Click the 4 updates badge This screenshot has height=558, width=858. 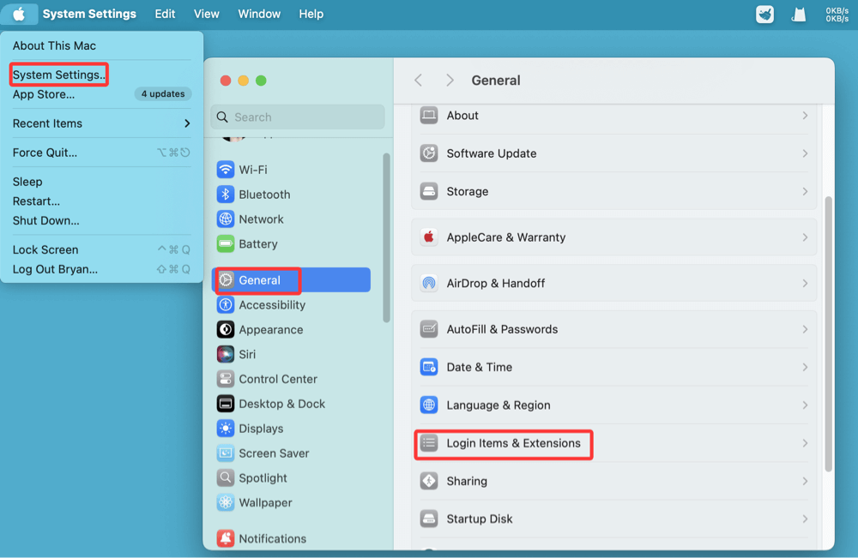163,94
